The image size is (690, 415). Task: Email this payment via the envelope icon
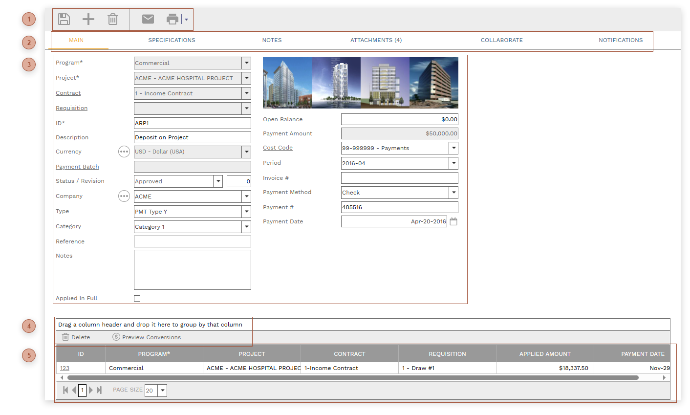(148, 19)
